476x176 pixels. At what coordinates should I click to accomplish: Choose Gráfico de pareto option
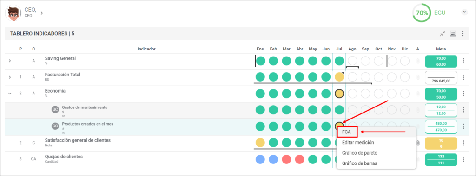[359, 153]
